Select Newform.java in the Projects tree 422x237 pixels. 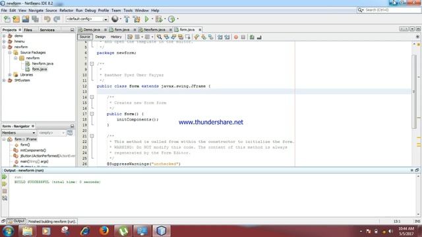pos(42,63)
